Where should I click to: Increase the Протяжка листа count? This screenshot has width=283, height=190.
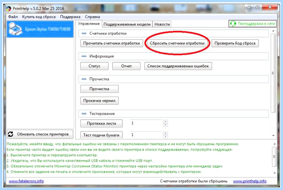[166, 122]
